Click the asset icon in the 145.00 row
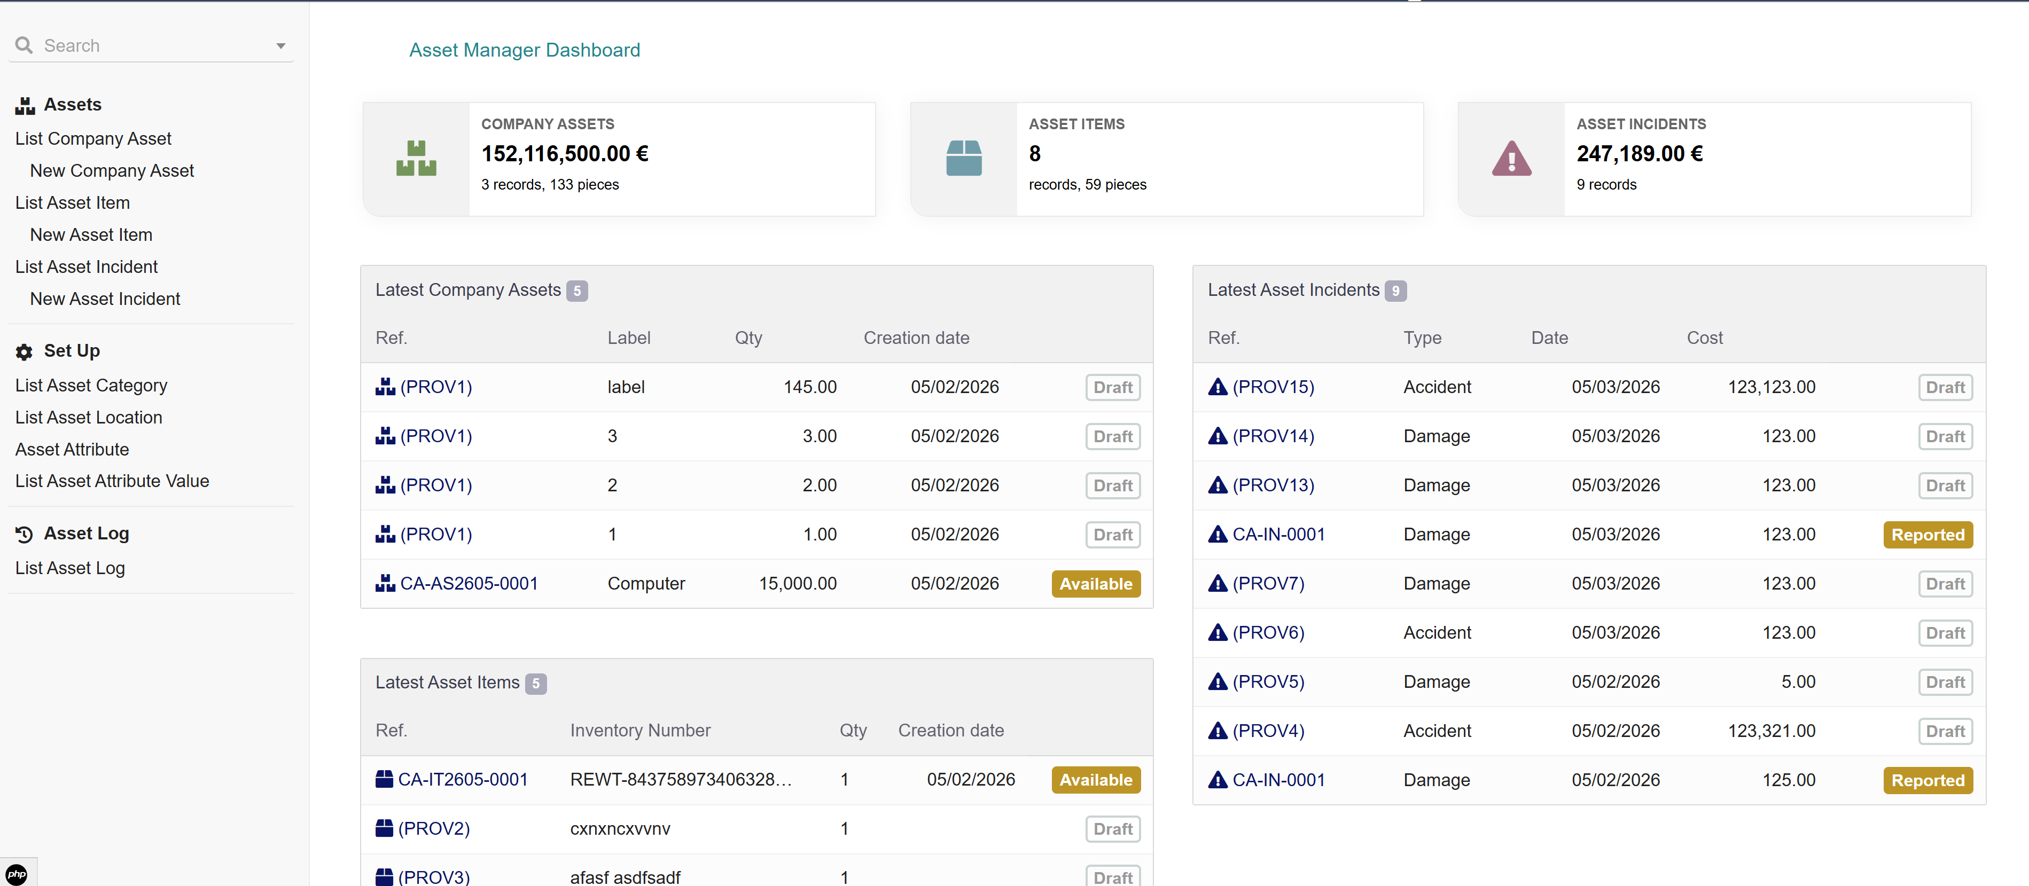The width and height of the screenshot is (2029, 886). (x=385, y=387)
